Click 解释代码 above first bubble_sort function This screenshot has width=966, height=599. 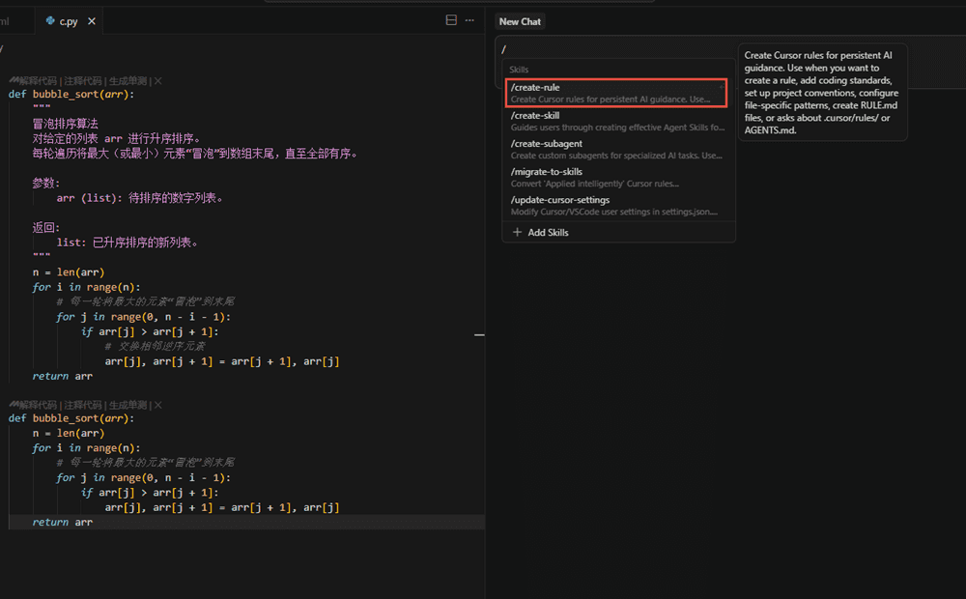click(39, 81)
